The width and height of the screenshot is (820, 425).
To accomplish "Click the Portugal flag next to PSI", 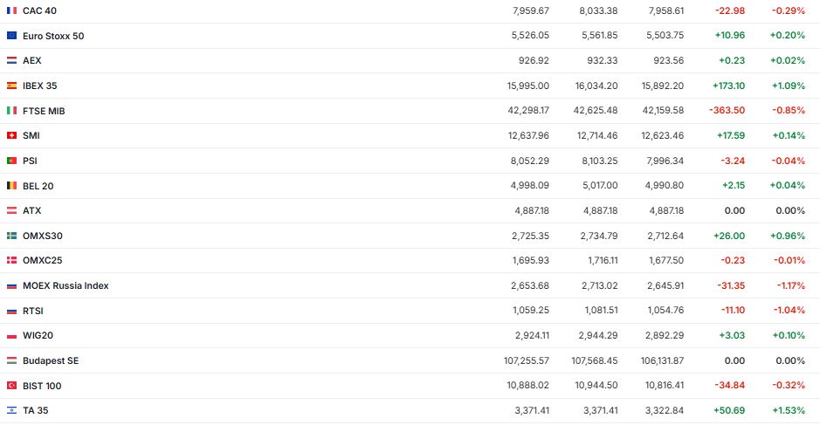I will click(x=11, y=161).
